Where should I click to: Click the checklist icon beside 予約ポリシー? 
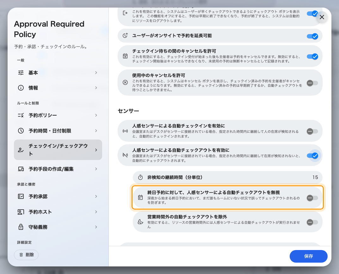coord(21,115)
